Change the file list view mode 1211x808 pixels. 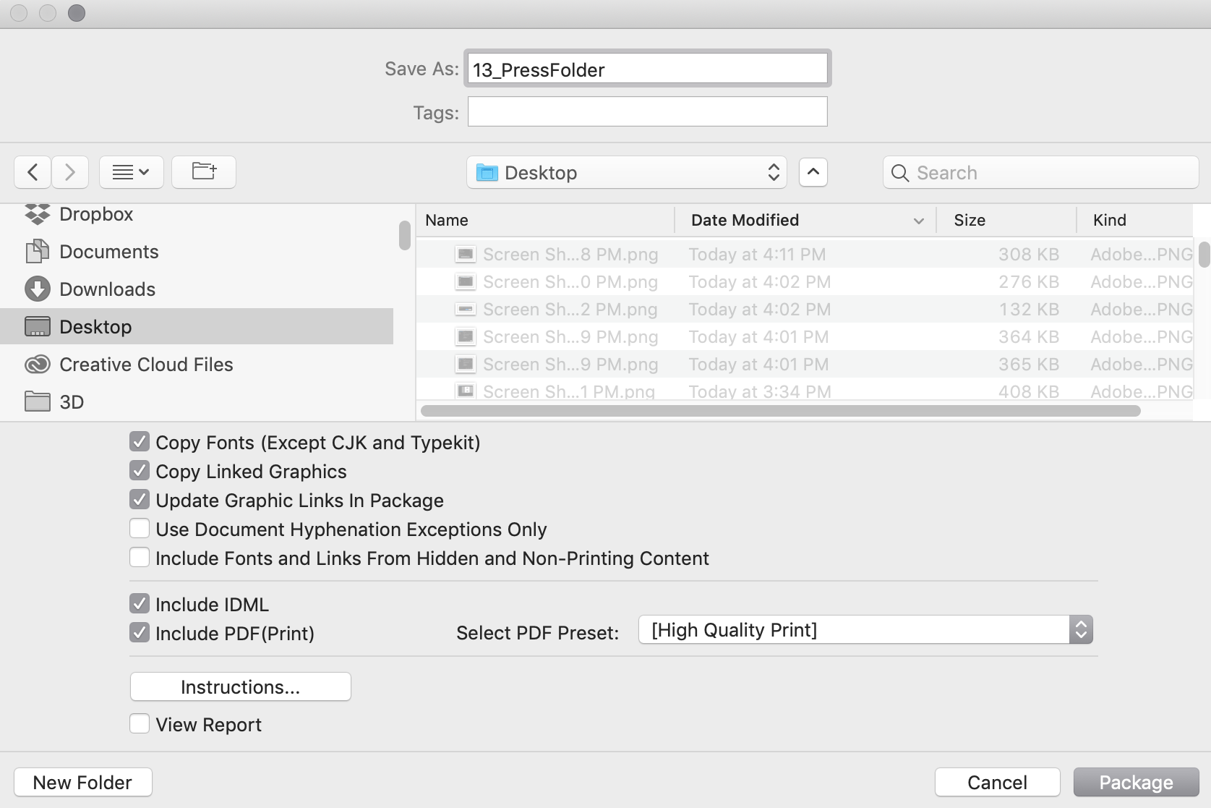pyautogui.click(x=131, y=172)
